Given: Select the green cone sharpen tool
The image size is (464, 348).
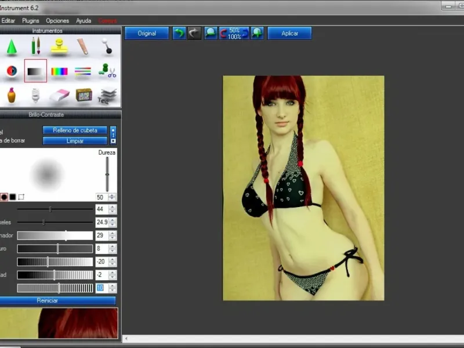Looking at the screenshot, I should 12,46.
